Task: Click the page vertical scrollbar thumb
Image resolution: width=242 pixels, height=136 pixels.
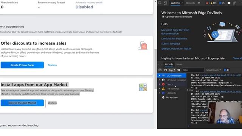Action: [x=155, y=69]
